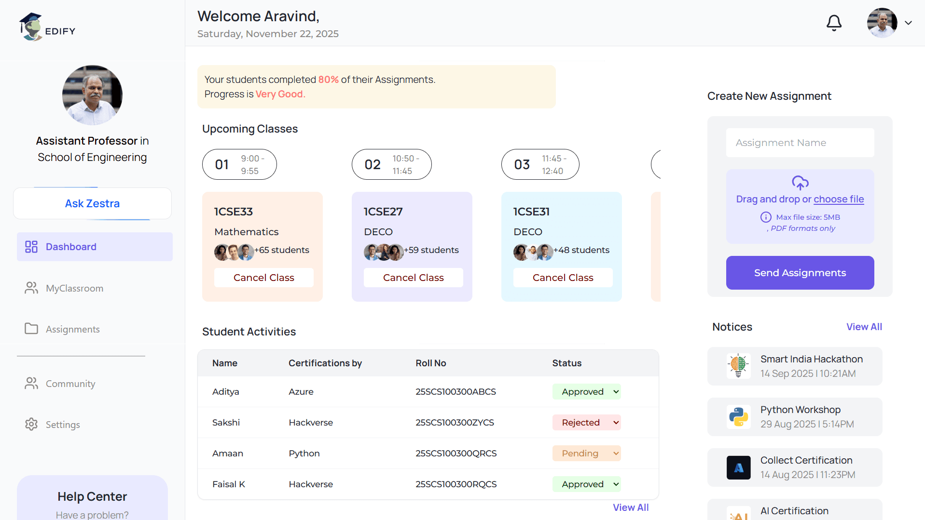Open the Help Center card
The width and height of the screenshot is (925, 520).
point(92,498)
